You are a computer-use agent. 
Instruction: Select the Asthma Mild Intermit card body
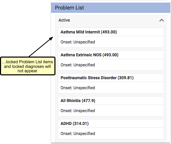111,42
